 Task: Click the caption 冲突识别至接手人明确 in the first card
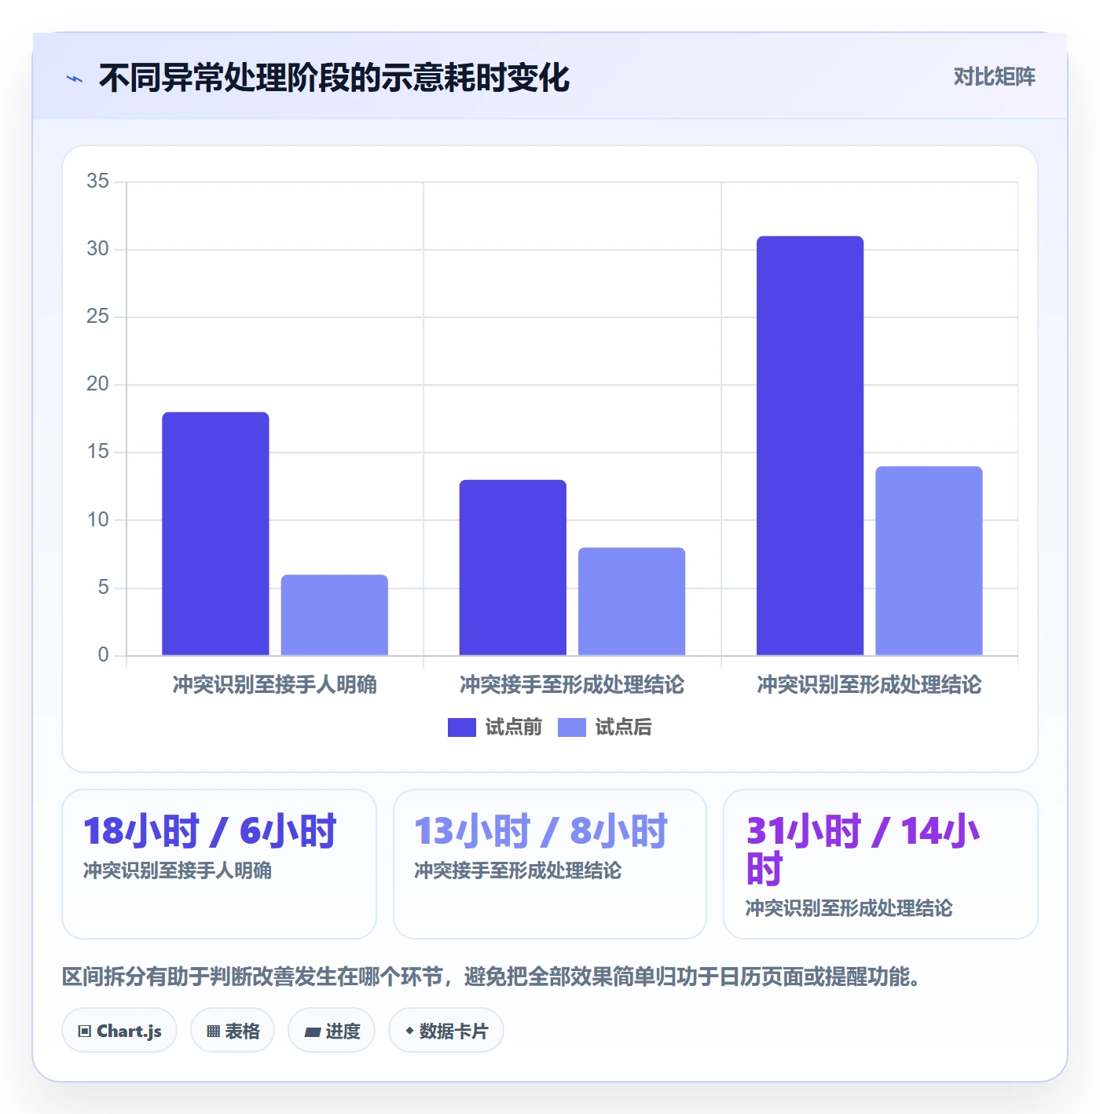(x=178, y=870)
